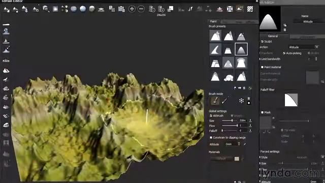Click the Limit bandwidth value stepper
Screen dimensions: 325x183
coord(316,59)
